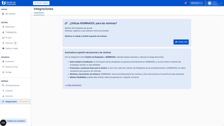Click the Nóminas document icon
The image size is (224, 126).
(x=3, y=43)
